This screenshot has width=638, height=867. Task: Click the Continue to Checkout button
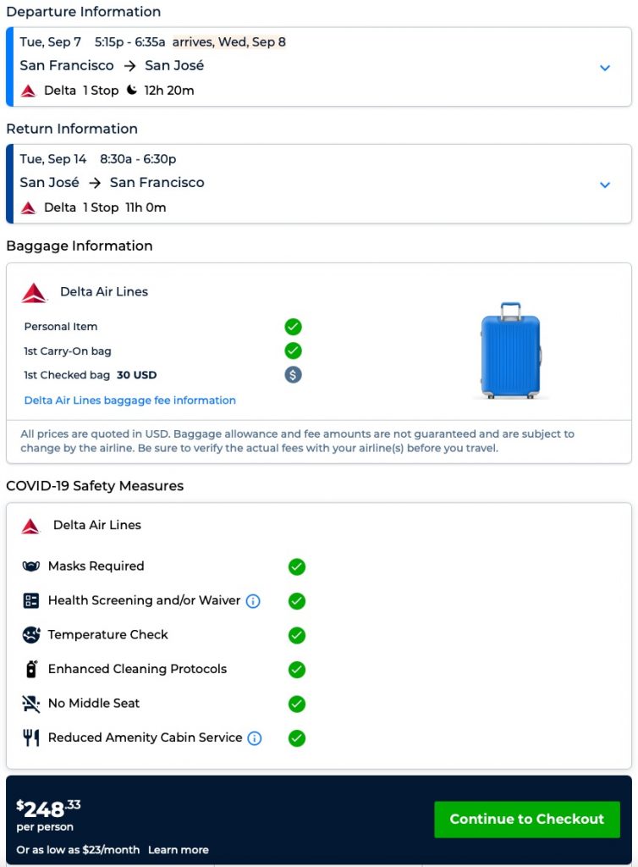point(526,819)
